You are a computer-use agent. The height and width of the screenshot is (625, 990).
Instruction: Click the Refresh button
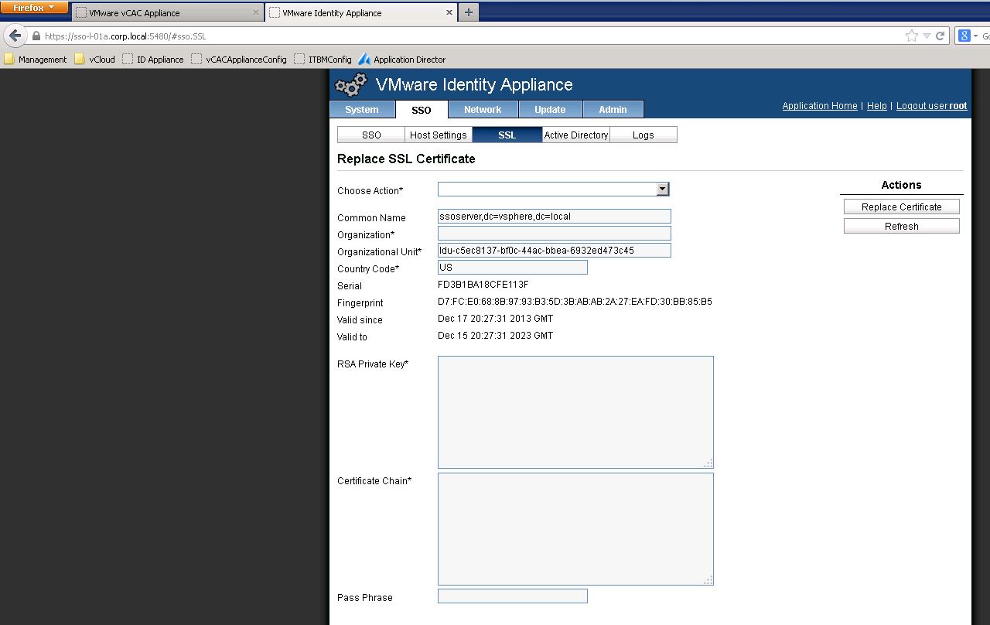[902, 226]
